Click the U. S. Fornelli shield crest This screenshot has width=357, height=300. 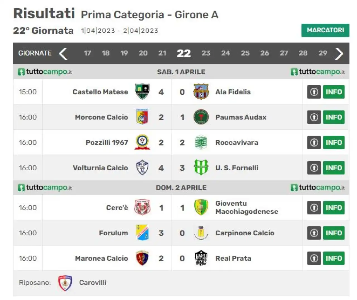click(x=201, y=167)
